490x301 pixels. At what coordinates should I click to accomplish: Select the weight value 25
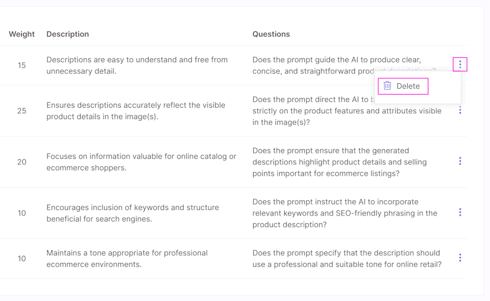(x=22, y=110)
